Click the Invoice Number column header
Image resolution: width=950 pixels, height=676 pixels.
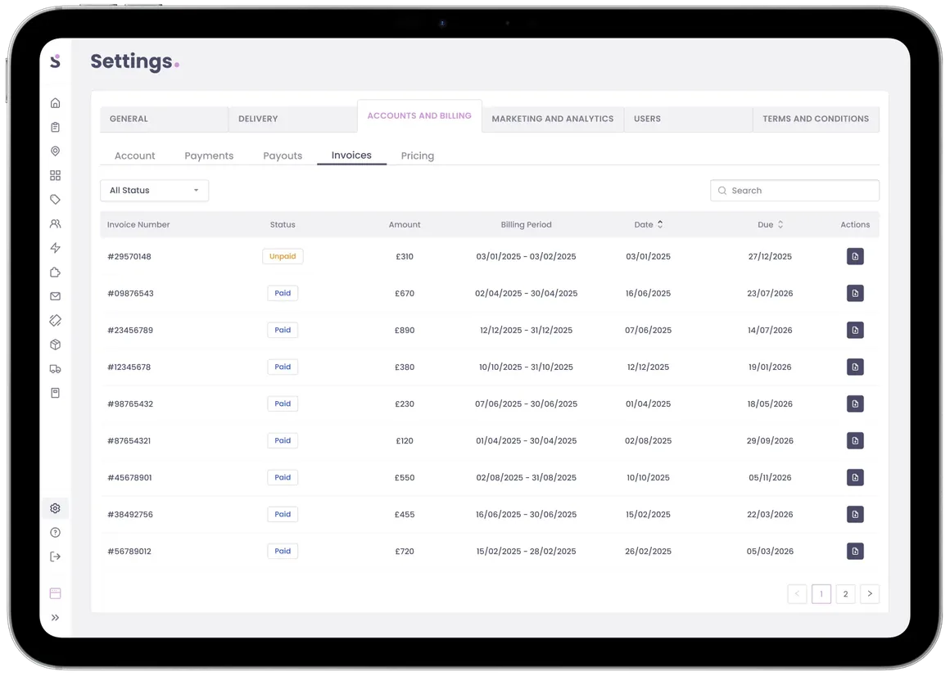138,224
